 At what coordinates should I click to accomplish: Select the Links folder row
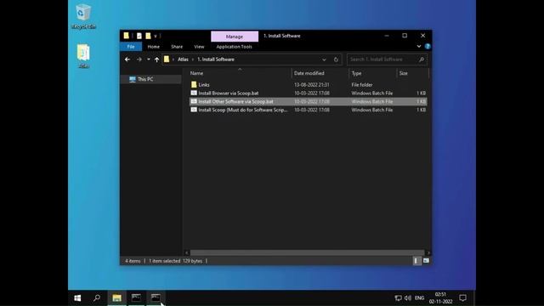(308, 85)
